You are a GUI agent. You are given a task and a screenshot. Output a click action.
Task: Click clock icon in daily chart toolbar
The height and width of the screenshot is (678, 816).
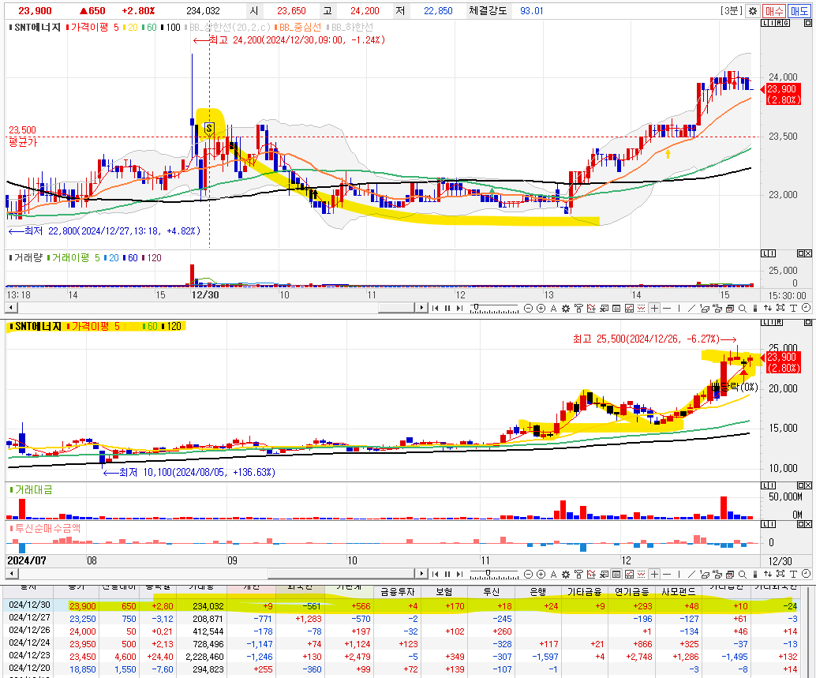tap(806, 574)
